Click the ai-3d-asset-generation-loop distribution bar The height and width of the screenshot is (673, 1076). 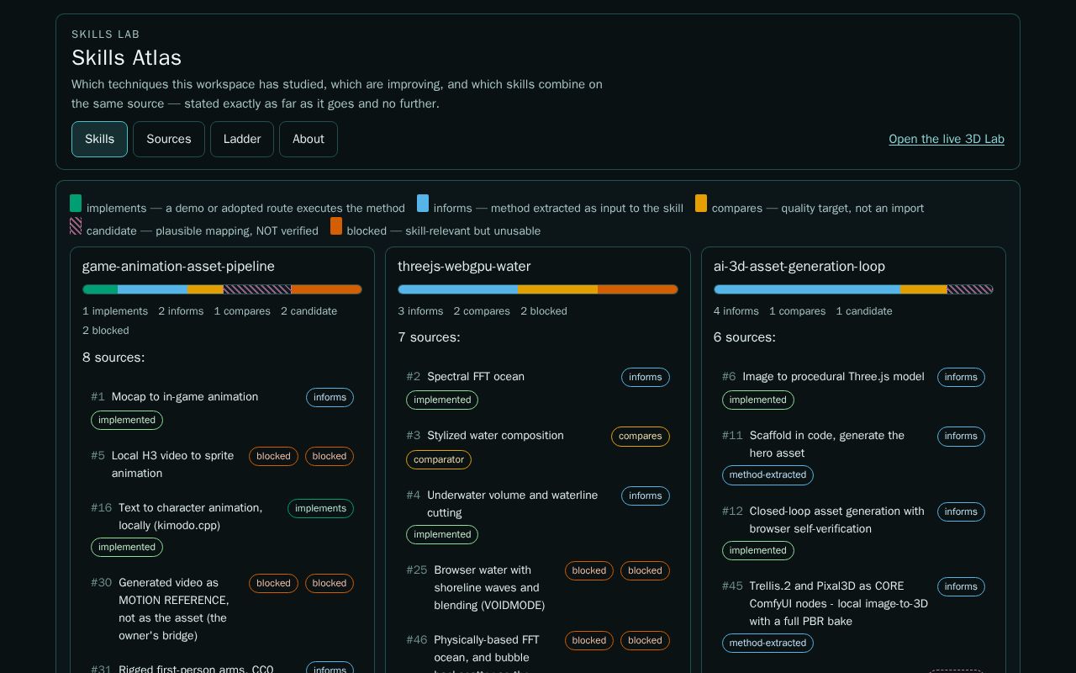853,289
